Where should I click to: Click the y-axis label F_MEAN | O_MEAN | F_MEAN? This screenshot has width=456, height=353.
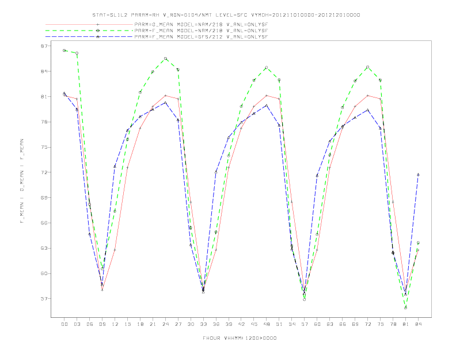point(22,181)
